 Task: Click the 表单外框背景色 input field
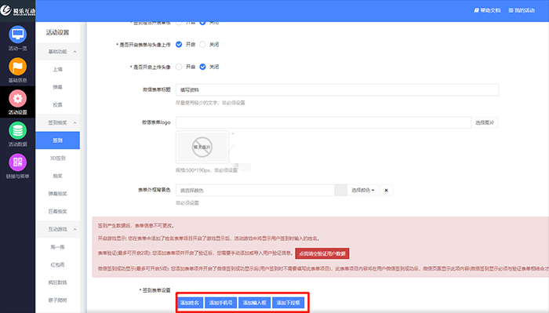pos(255,190)
